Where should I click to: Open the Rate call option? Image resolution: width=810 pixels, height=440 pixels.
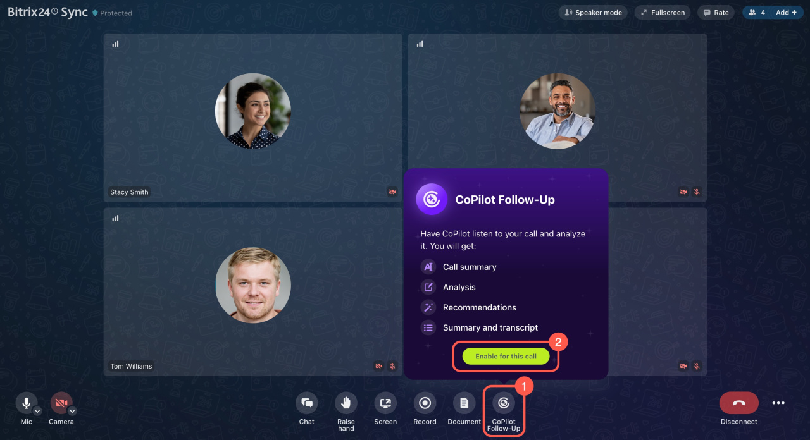click(x=716, y=13)
